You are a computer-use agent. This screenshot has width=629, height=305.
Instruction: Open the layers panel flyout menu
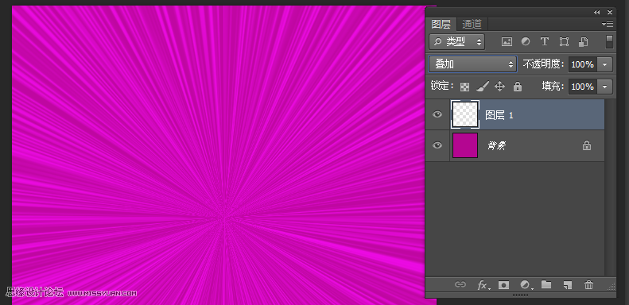[x=608, y=24]
